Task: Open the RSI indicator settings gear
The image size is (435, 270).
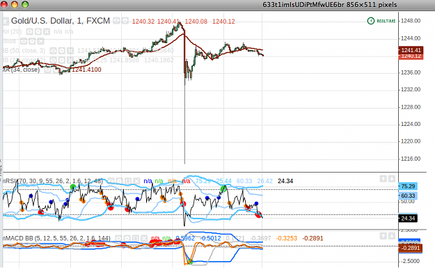Action: (x=119, y=181)
